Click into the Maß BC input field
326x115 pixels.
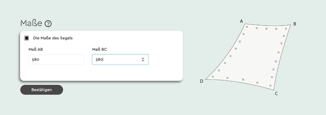click(x=116, y=59)
